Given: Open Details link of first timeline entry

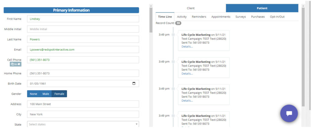Looking at the screenshot, I should 187,46.
